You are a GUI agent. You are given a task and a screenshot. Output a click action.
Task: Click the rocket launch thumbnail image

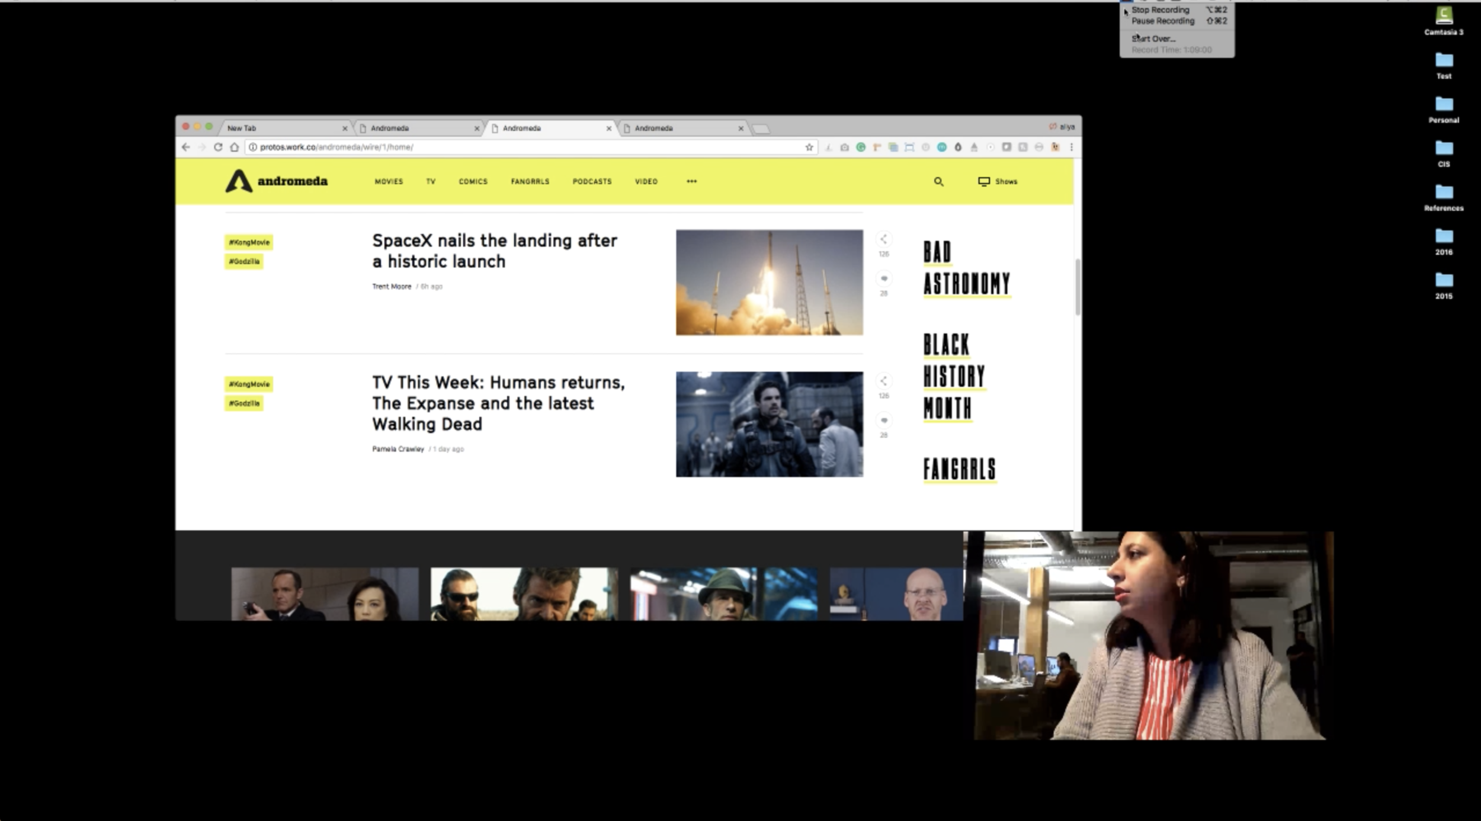click(769, 283)
